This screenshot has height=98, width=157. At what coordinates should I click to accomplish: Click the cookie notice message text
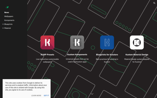click(26, 86)
